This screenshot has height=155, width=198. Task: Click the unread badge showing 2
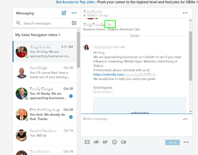pyautogui.click(x=71, y=117)
